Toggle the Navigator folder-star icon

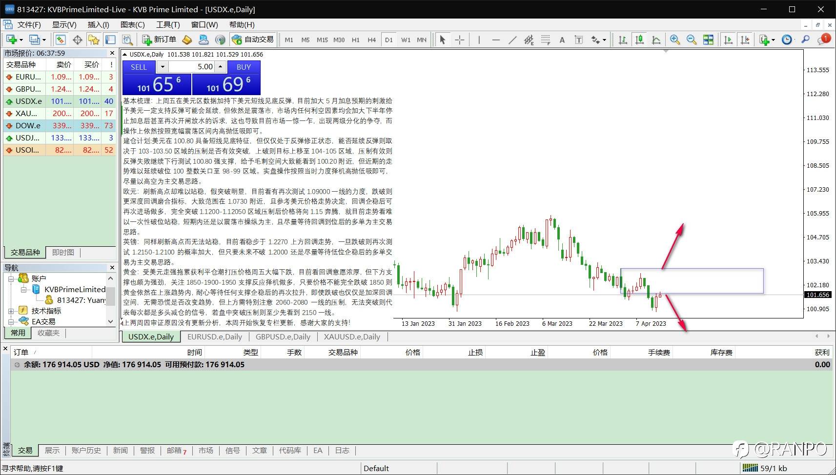pyautogui.click(x=94, y=40)
